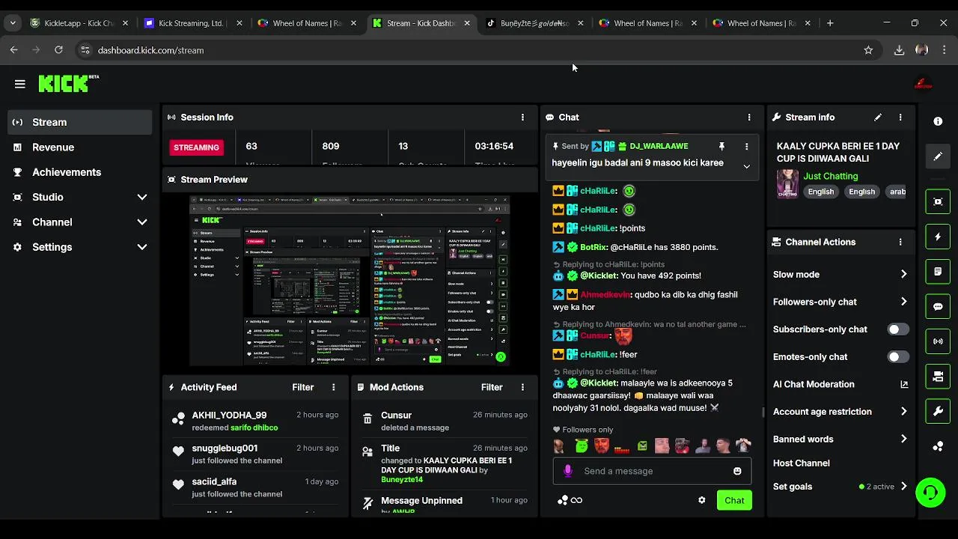Edit Stream info with the pencil icon

[x=878, y=118]
